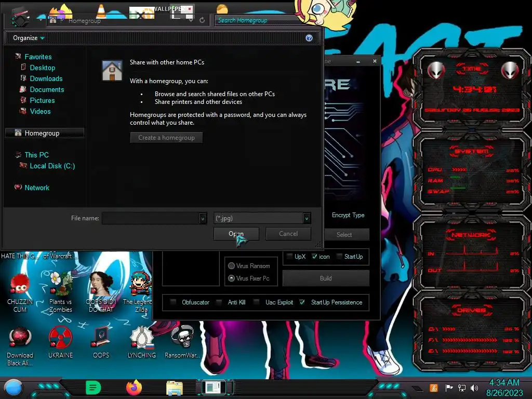Open the green notes app on taskbar

point(94,388)
